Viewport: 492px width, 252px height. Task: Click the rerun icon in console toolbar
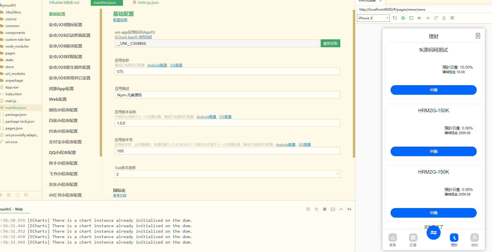(316, 209)
